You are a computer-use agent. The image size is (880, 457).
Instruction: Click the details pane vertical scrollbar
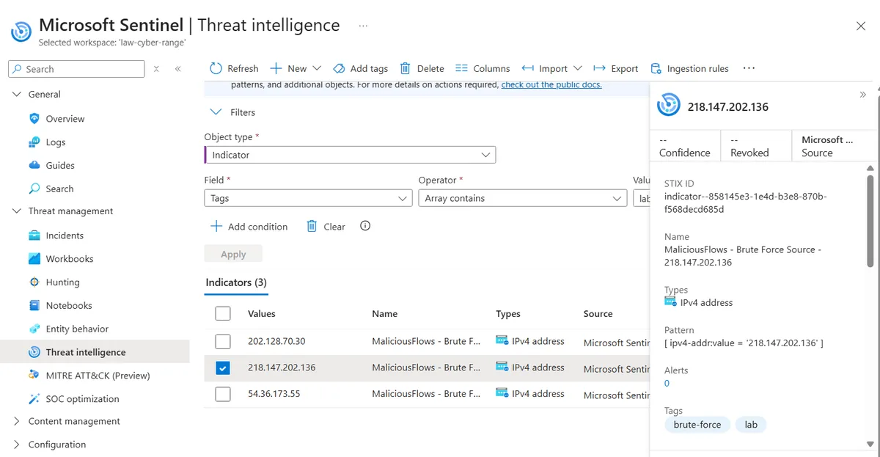coord(870,220)
